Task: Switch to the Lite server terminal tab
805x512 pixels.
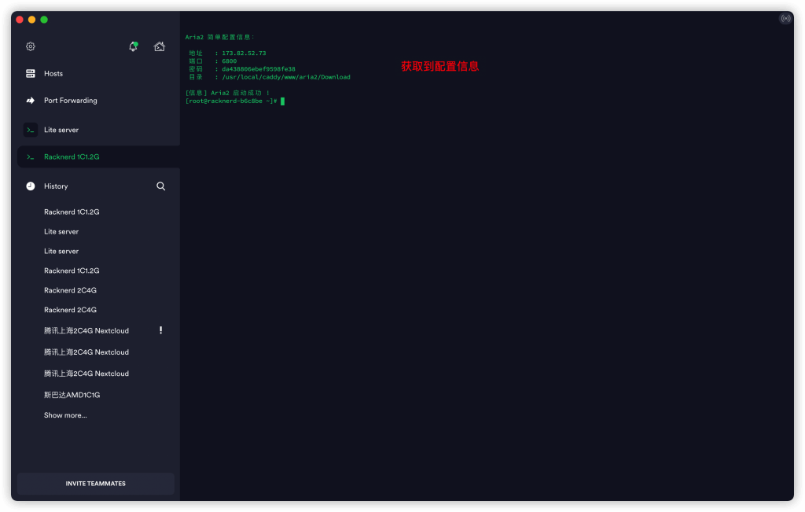Action: click(61, 130)
